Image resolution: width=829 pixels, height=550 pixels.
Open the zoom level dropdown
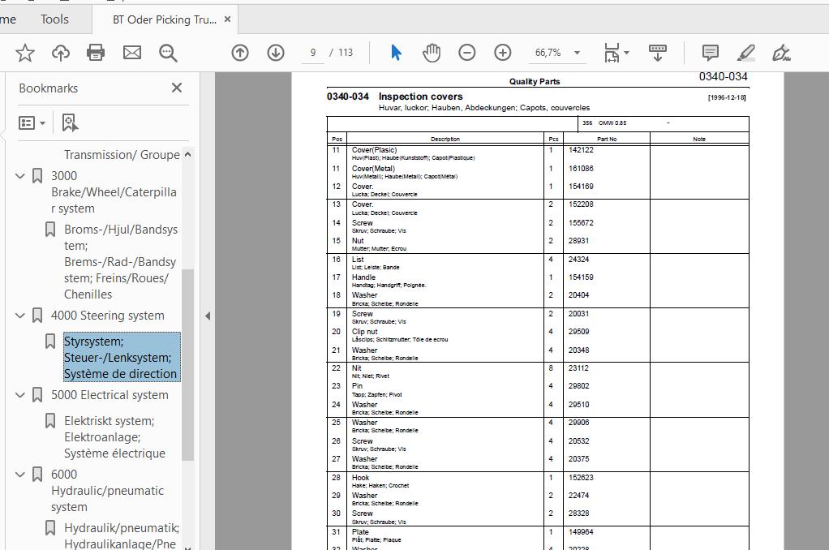click(x=577, y=53)
